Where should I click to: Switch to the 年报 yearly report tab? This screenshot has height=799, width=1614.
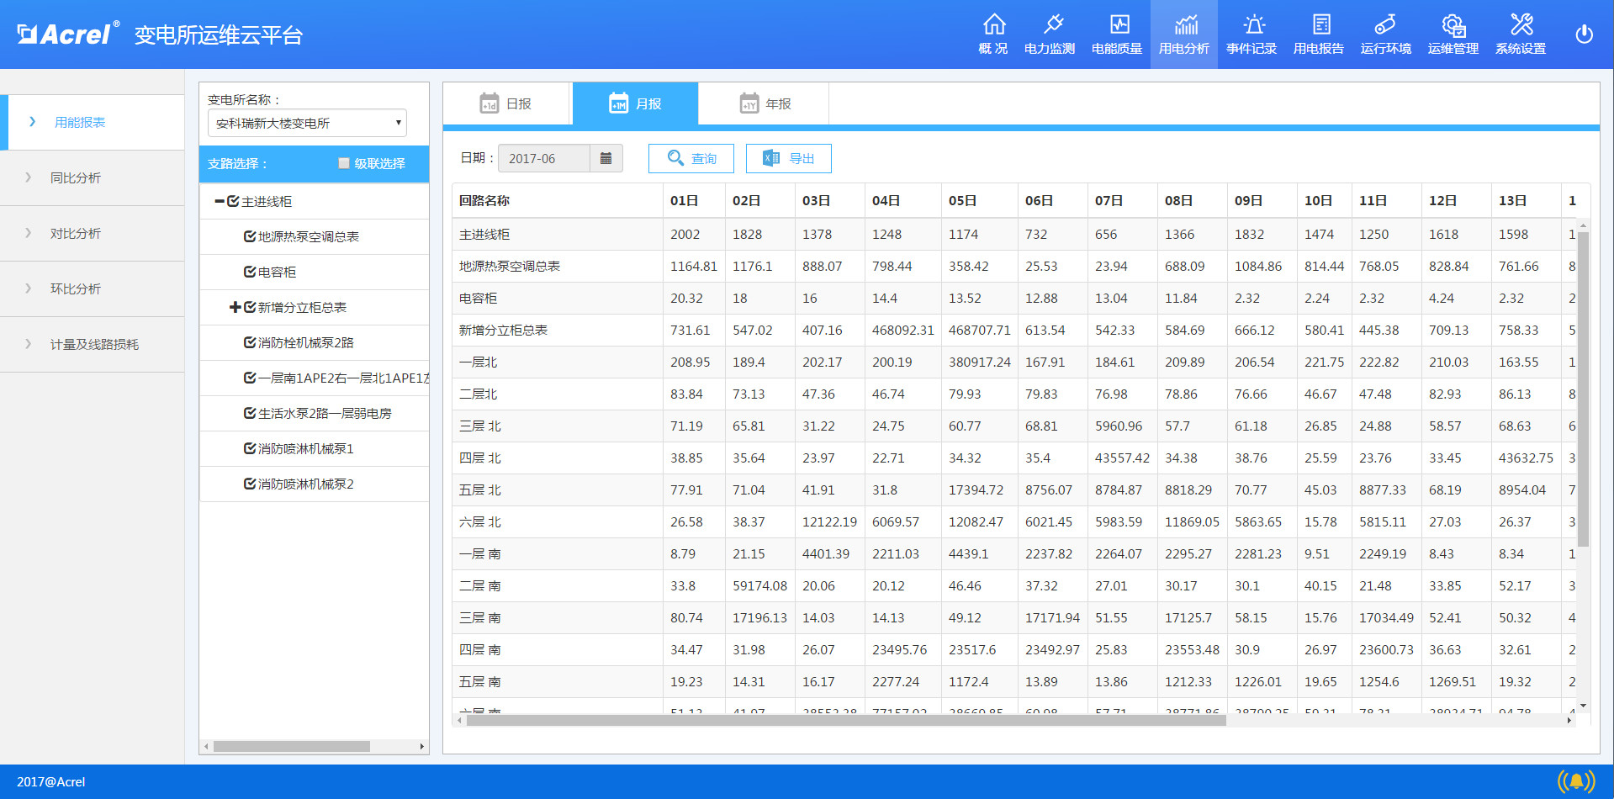(764, 103)
